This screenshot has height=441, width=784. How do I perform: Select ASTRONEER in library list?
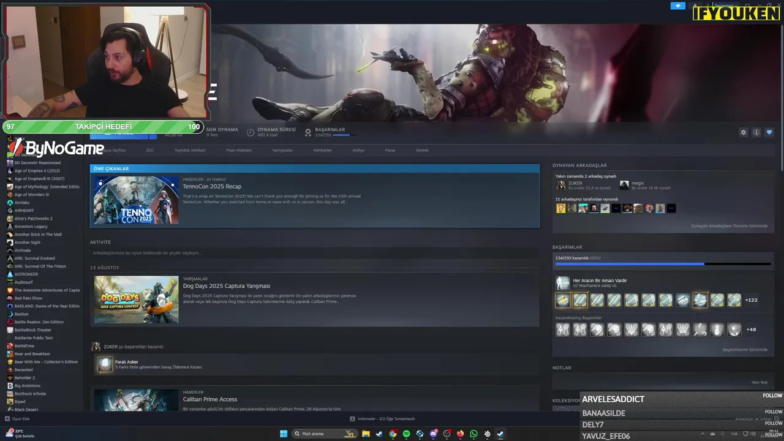[x=26, y=274]
